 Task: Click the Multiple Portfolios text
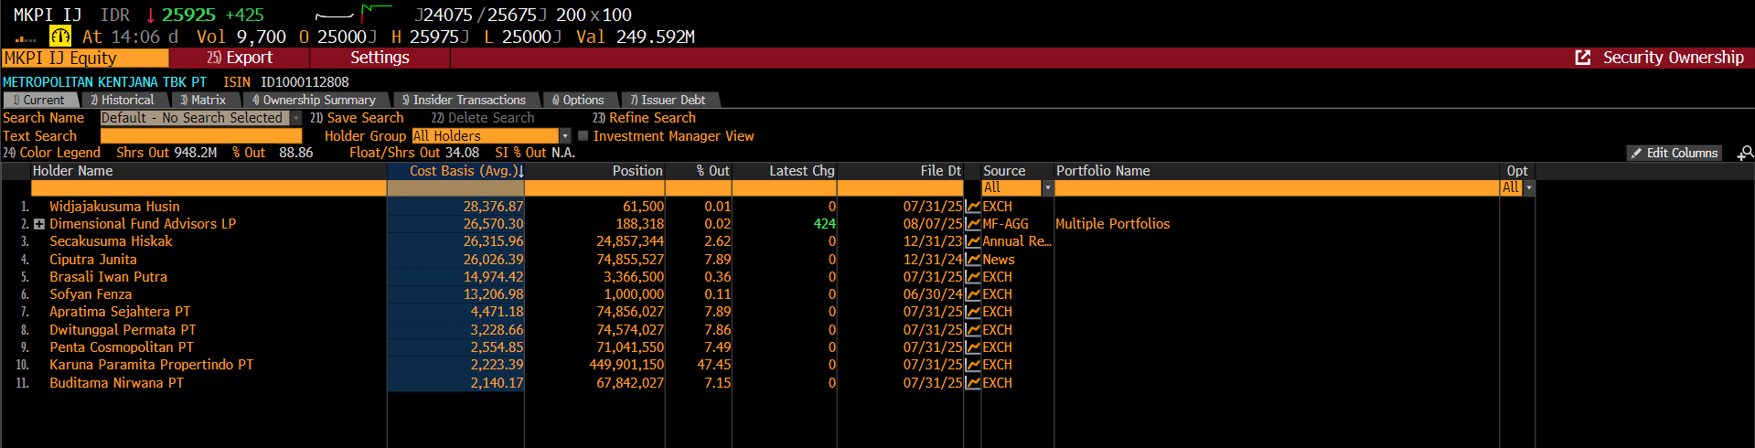[1112, 224]
